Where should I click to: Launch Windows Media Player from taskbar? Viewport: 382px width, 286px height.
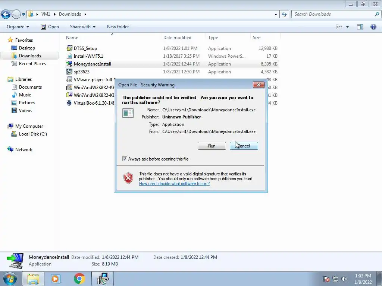click(x=56, y=279)
